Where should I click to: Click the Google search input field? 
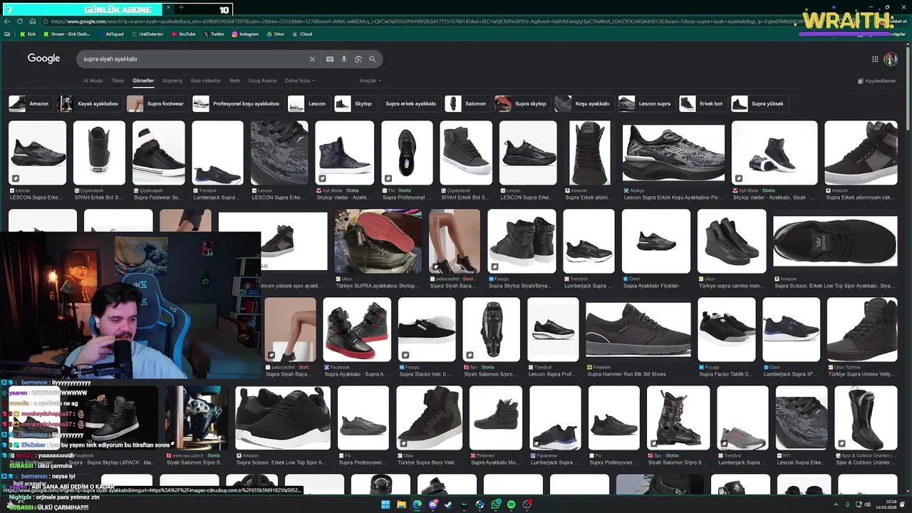point(192,59)
